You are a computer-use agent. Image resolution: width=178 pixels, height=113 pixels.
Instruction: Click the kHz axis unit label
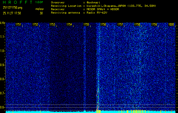(3, 23)
